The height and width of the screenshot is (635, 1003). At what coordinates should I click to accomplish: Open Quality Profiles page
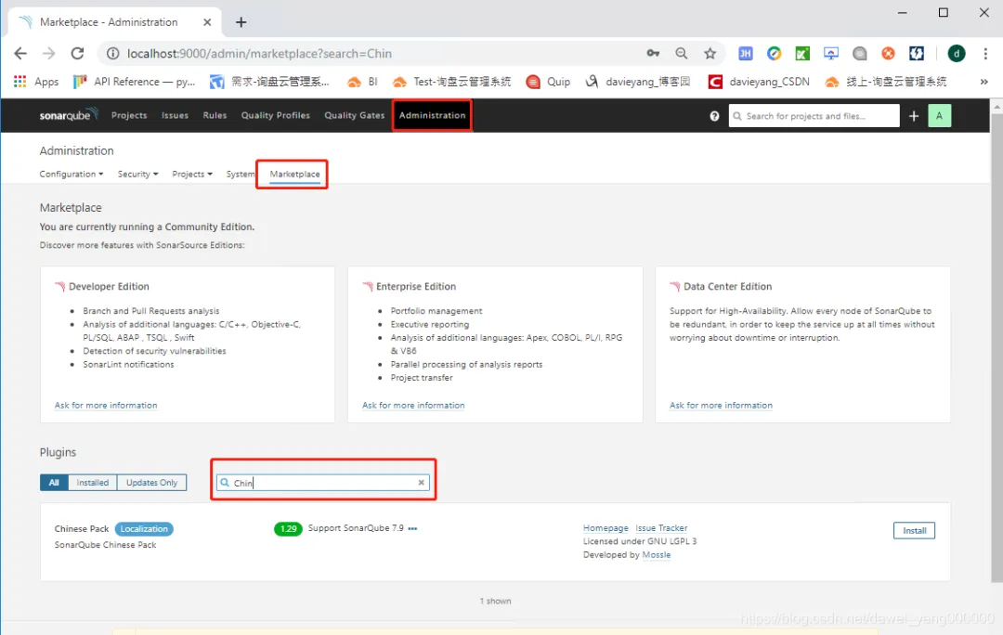276,115
